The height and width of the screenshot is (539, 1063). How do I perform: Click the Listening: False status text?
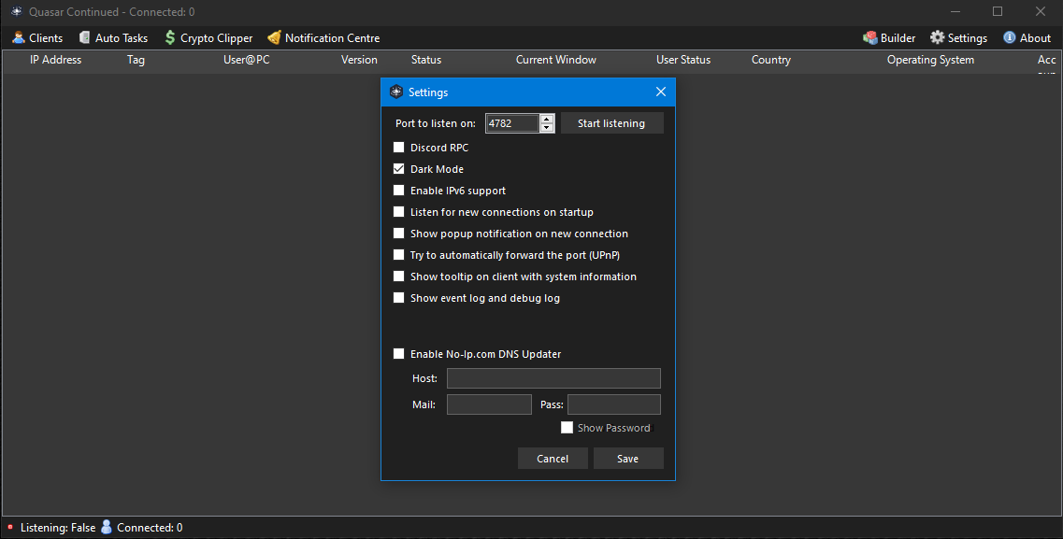(x=58, y=528)
